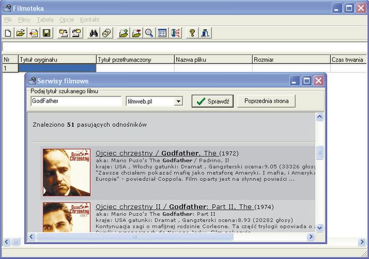Click the results pane scroll left arrow

32,236
